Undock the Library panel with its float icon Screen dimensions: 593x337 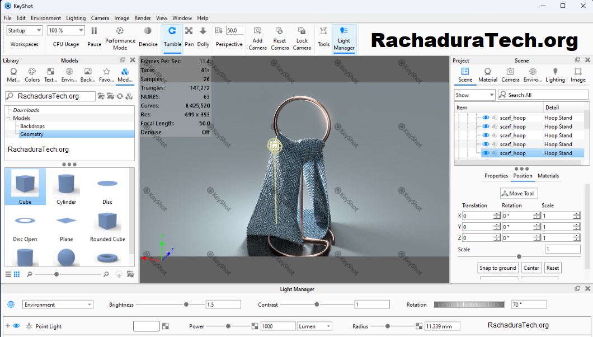click(x=123, y=60)
